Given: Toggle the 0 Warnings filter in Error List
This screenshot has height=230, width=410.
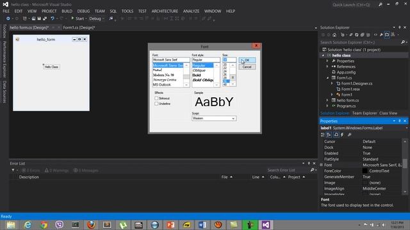Looking at the screenshot, I should (x=56, y=171).
